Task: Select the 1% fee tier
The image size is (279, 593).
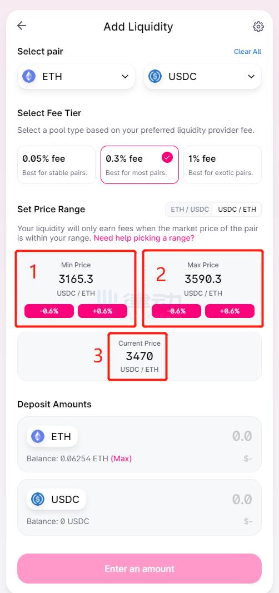Action: pos(222,165)
